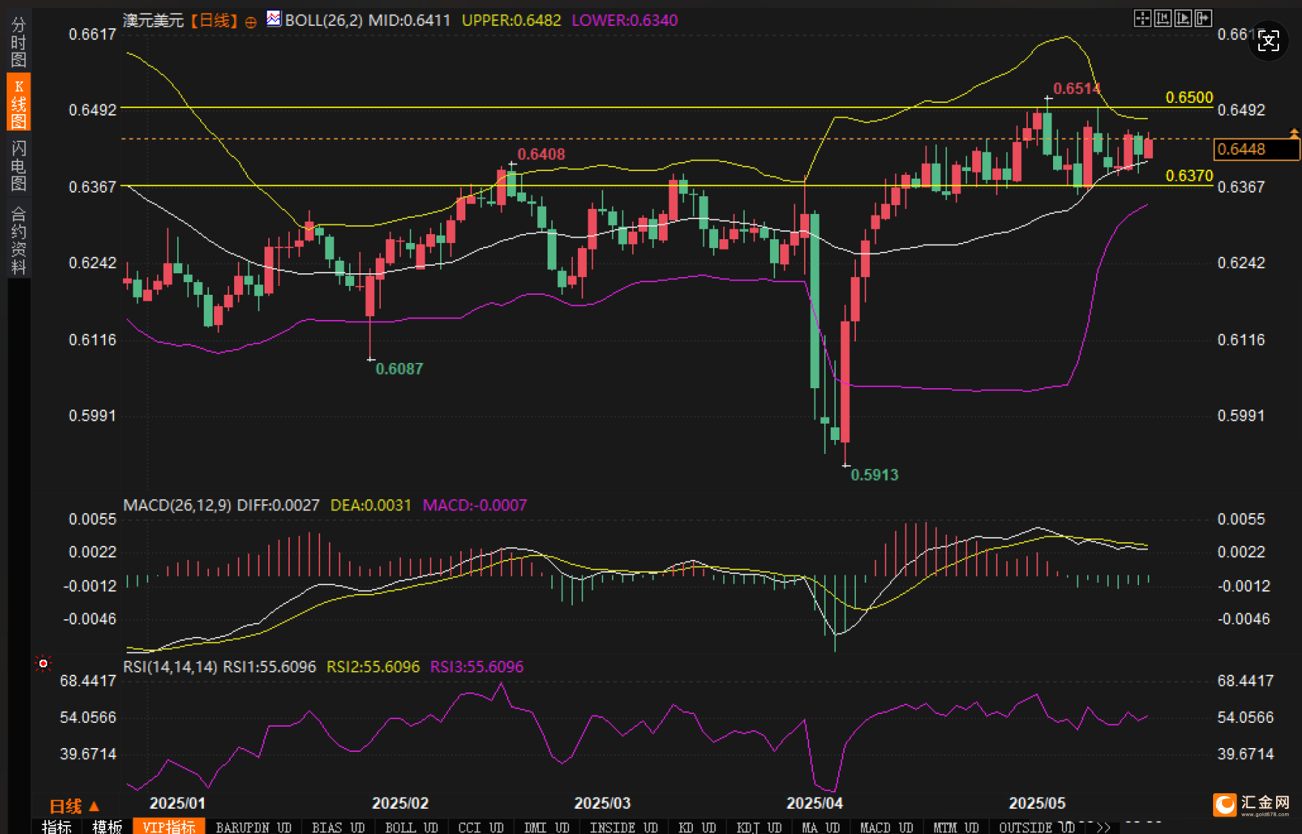
Task: Open the 闪电图 sidebar view
Action: 19,165
